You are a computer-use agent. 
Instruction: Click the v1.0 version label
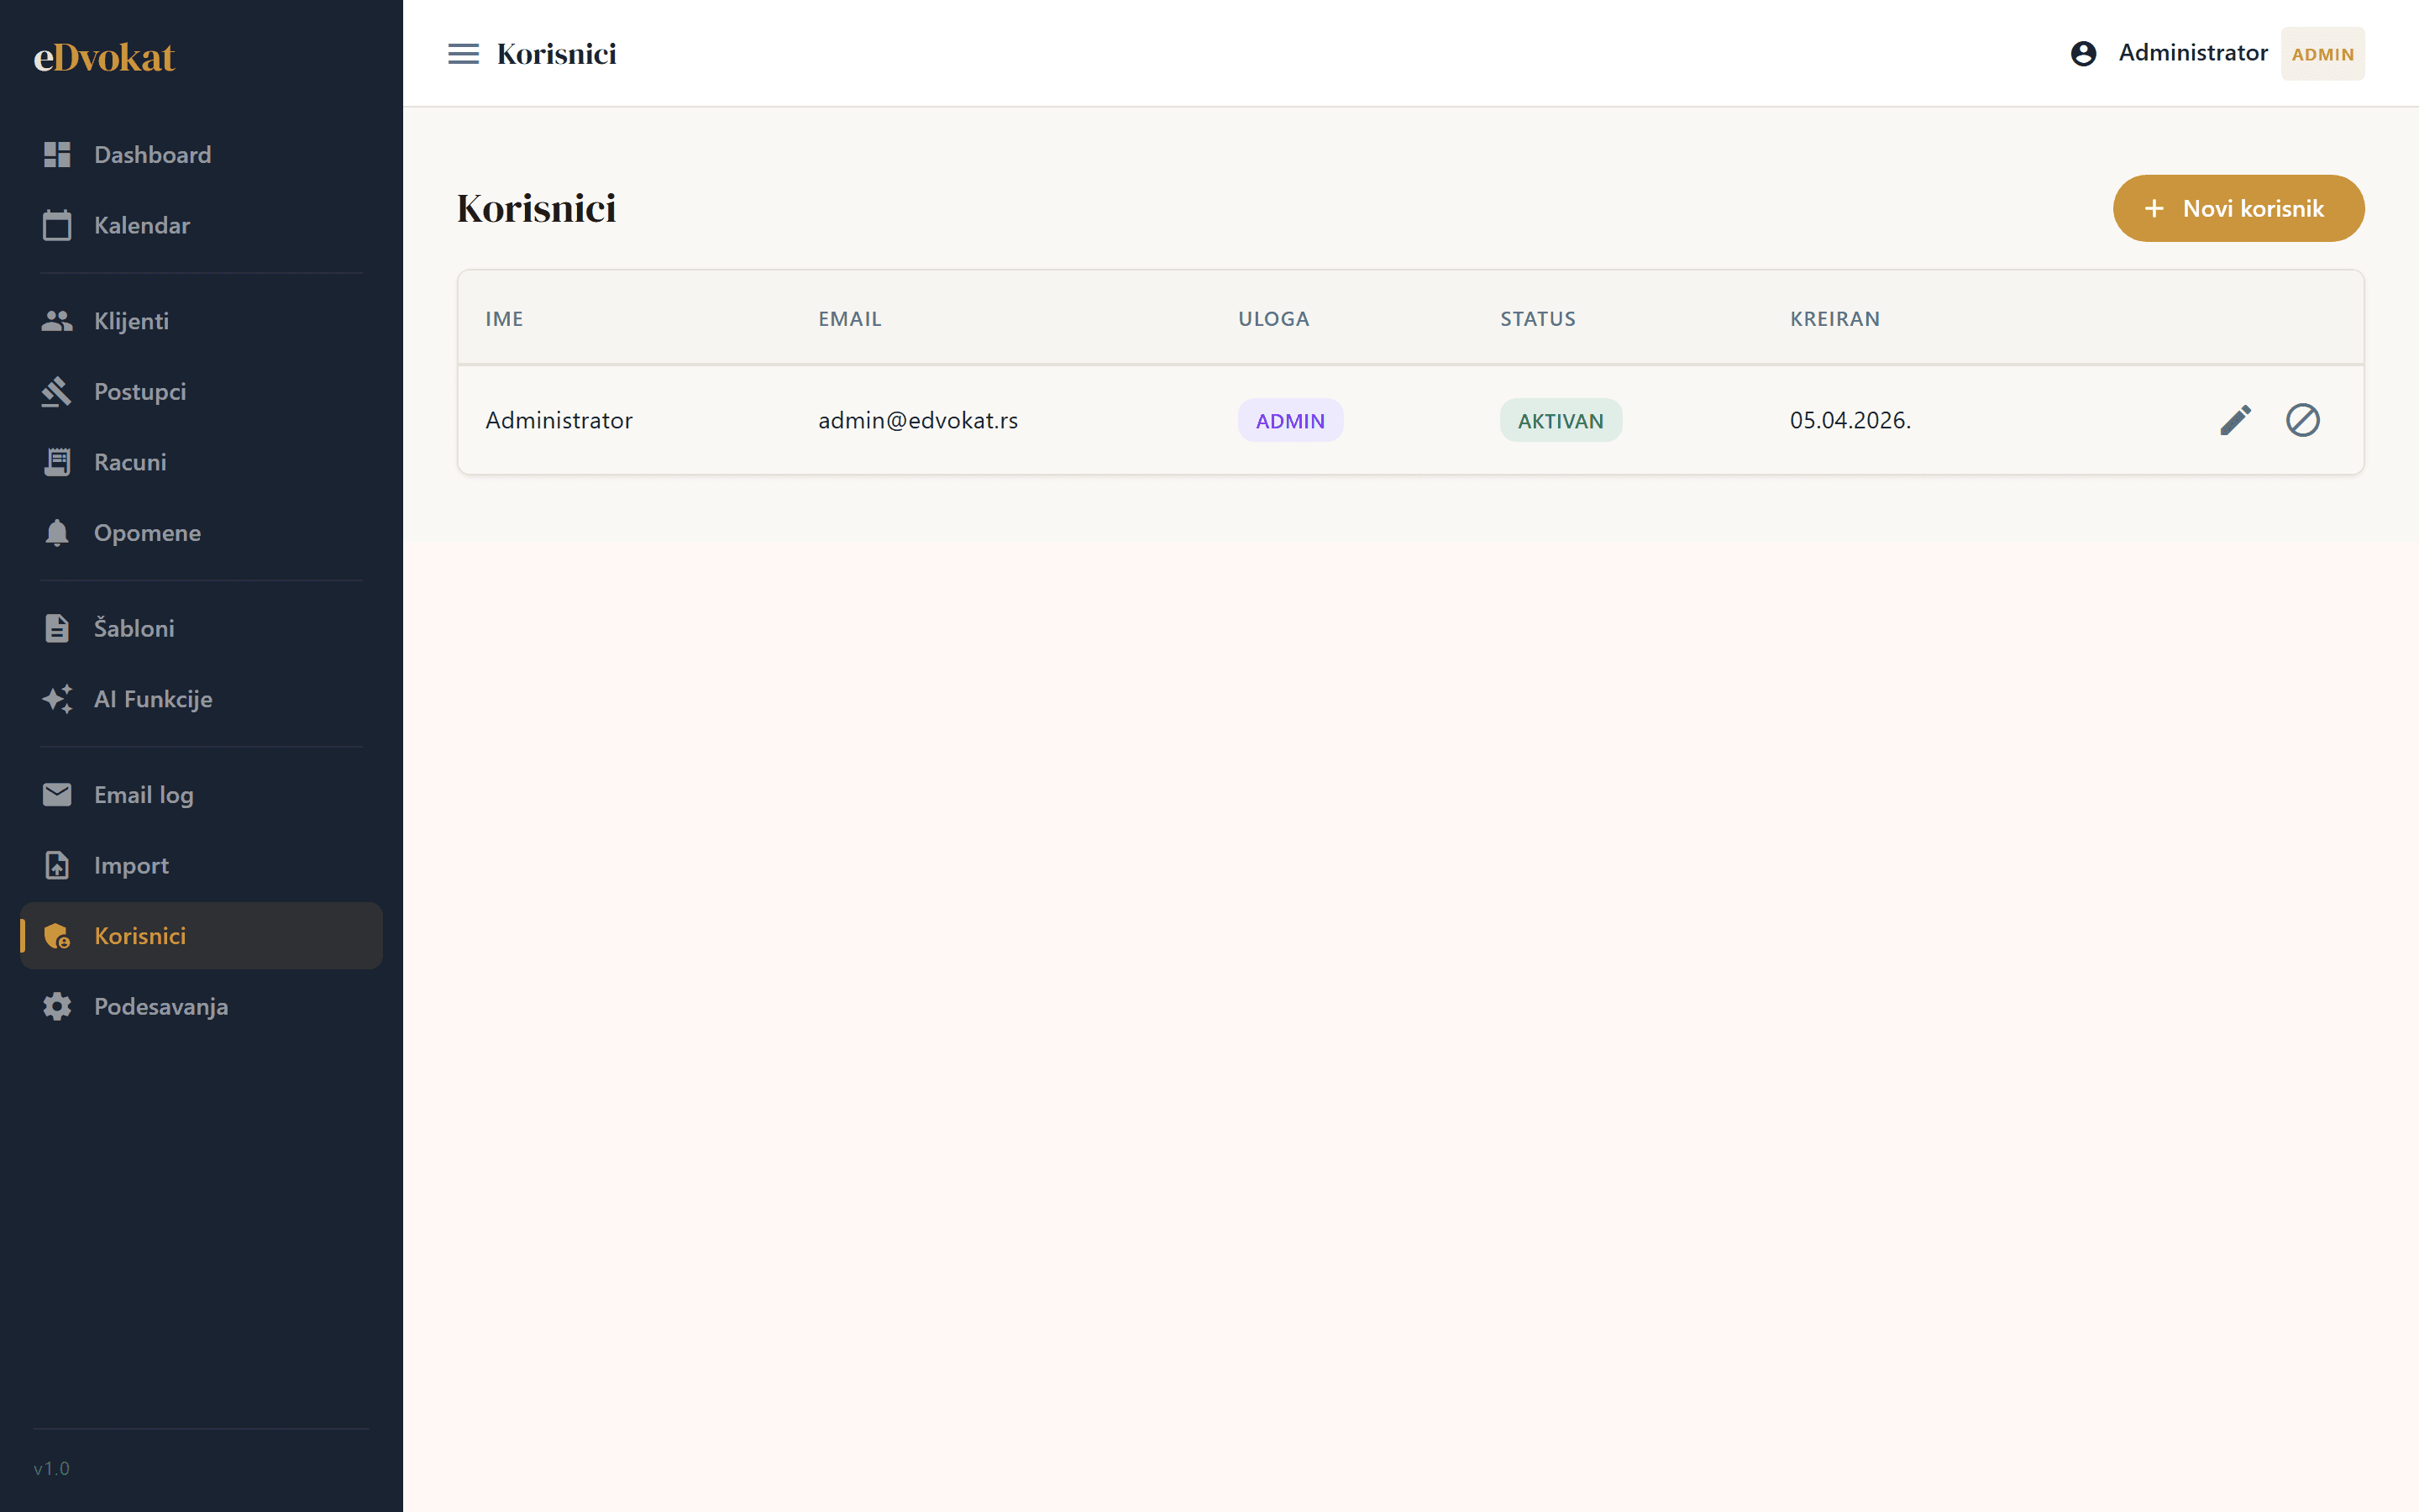point(51,1468)
